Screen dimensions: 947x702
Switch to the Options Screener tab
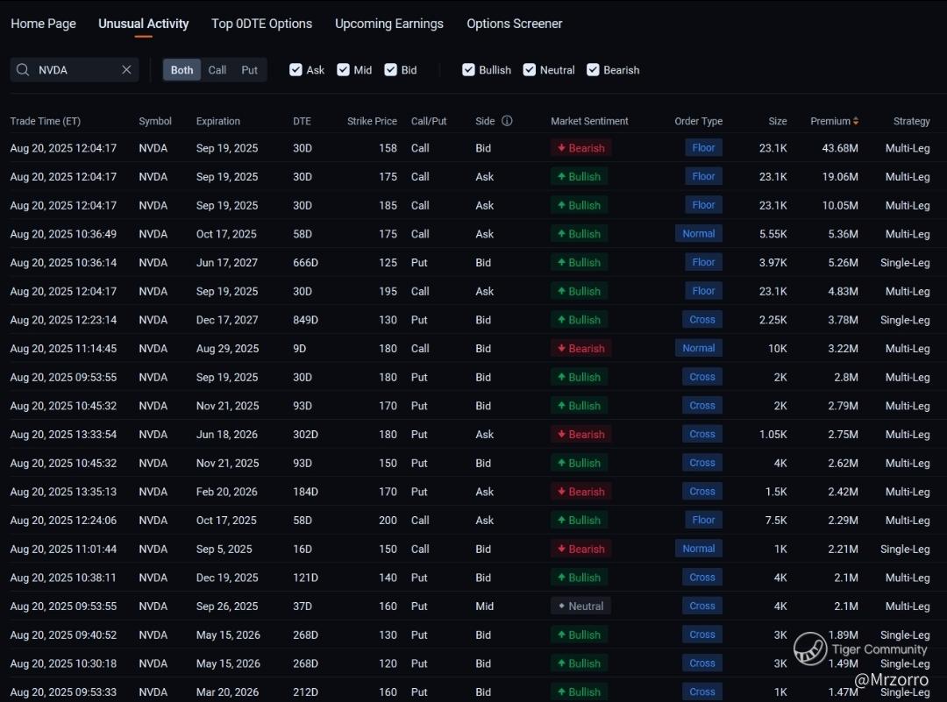(514, 24)
